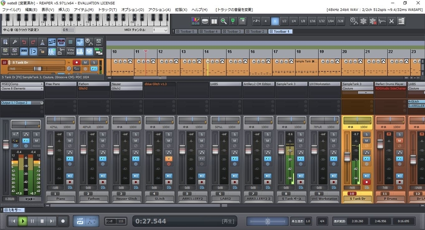This screenshot has width=425, height=230.
Task: Click the red redo arrow icon
Action: point(33,42)
